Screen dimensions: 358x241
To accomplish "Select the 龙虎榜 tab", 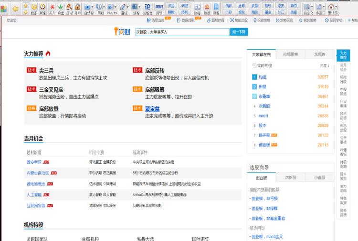I will pos(319,54).
